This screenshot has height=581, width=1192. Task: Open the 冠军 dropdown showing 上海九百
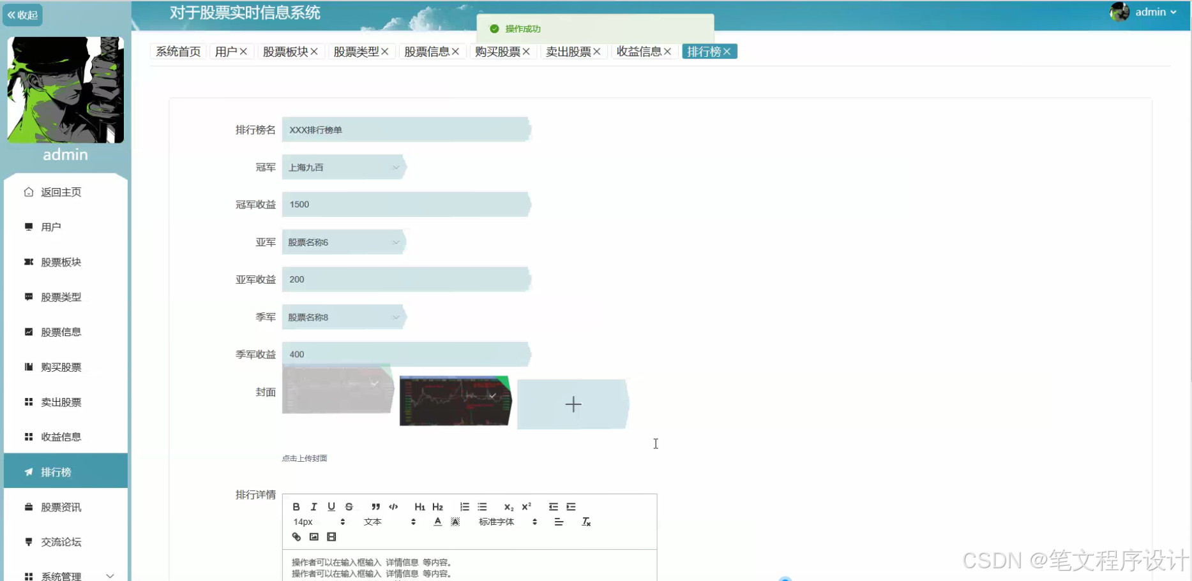click(x=343, y=167)
